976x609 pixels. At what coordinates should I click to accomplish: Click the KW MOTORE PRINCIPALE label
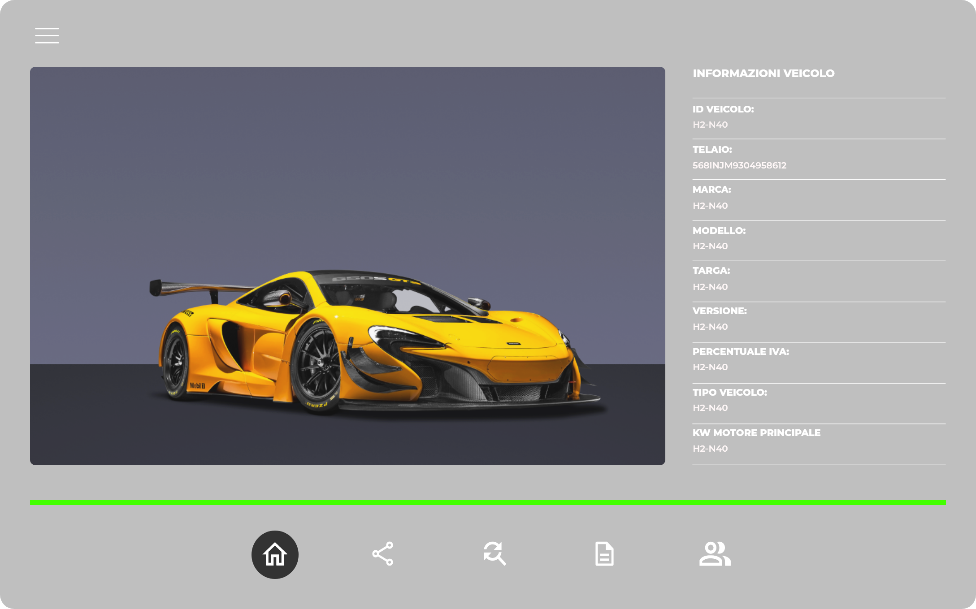(x=756, y=433)
